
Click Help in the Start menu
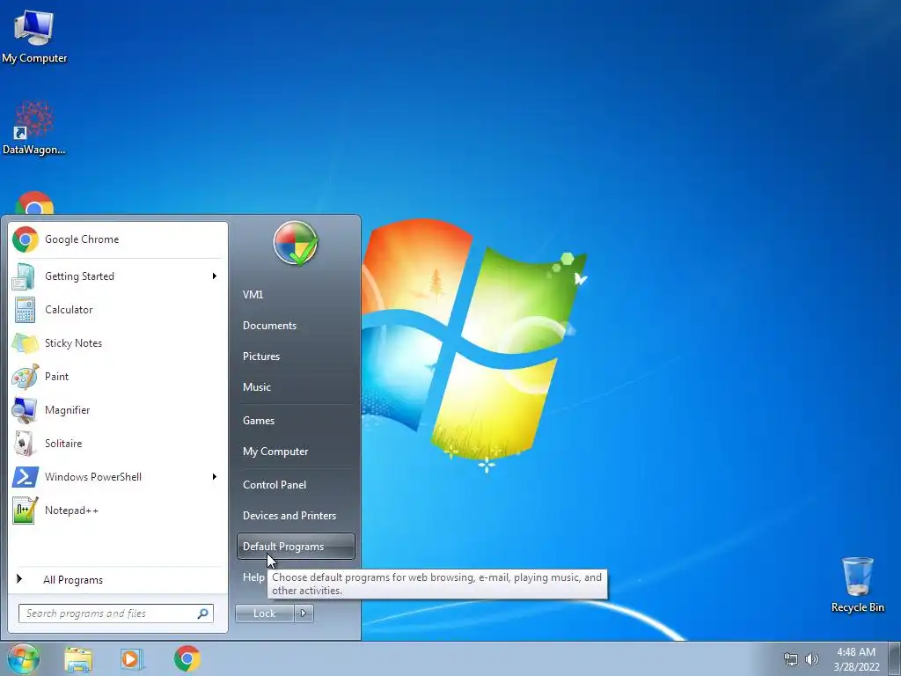click(253, 577)
